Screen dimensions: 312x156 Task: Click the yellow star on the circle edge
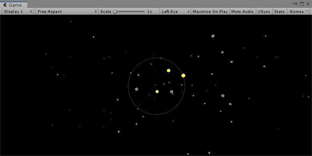(183, 75)
